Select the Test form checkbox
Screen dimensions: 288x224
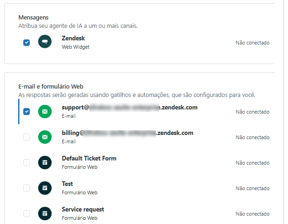(x=27, y=188)
